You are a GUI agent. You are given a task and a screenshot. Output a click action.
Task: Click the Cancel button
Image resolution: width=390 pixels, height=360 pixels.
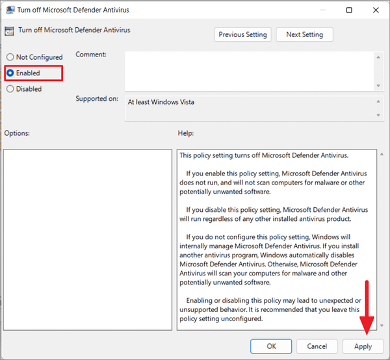coord(317,346)
